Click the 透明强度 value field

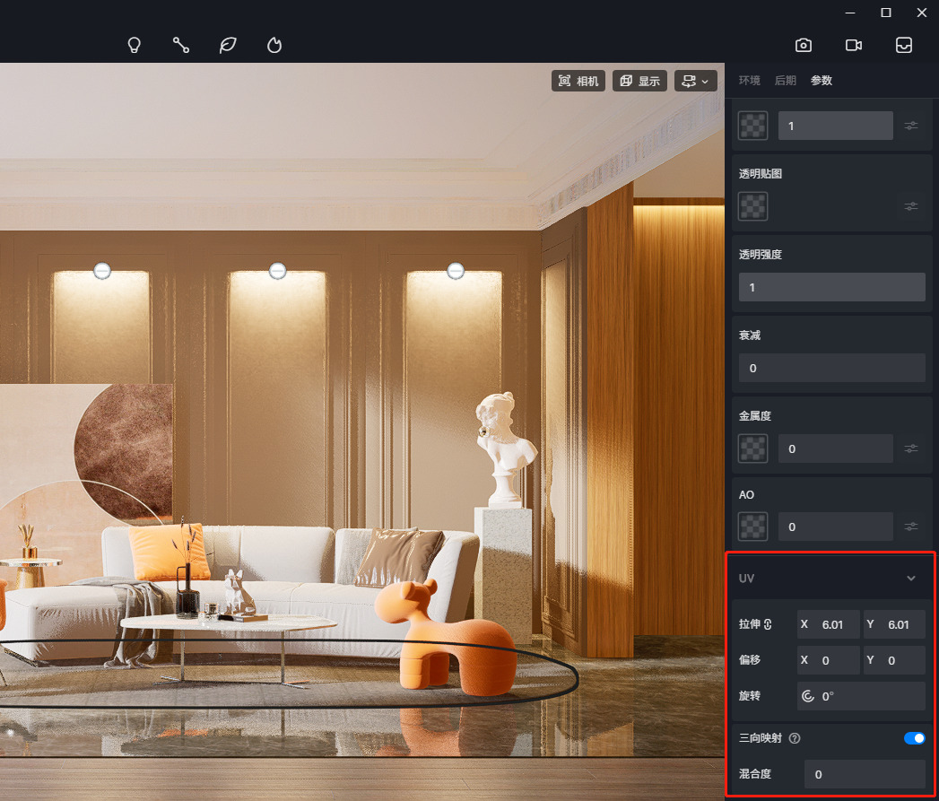831,287
